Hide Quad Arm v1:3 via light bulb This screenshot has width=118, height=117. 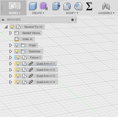pos(18,76)
